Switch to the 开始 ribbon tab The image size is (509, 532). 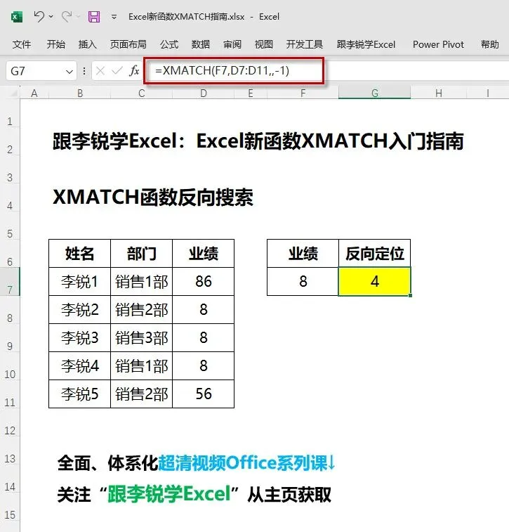click(56, 44)
